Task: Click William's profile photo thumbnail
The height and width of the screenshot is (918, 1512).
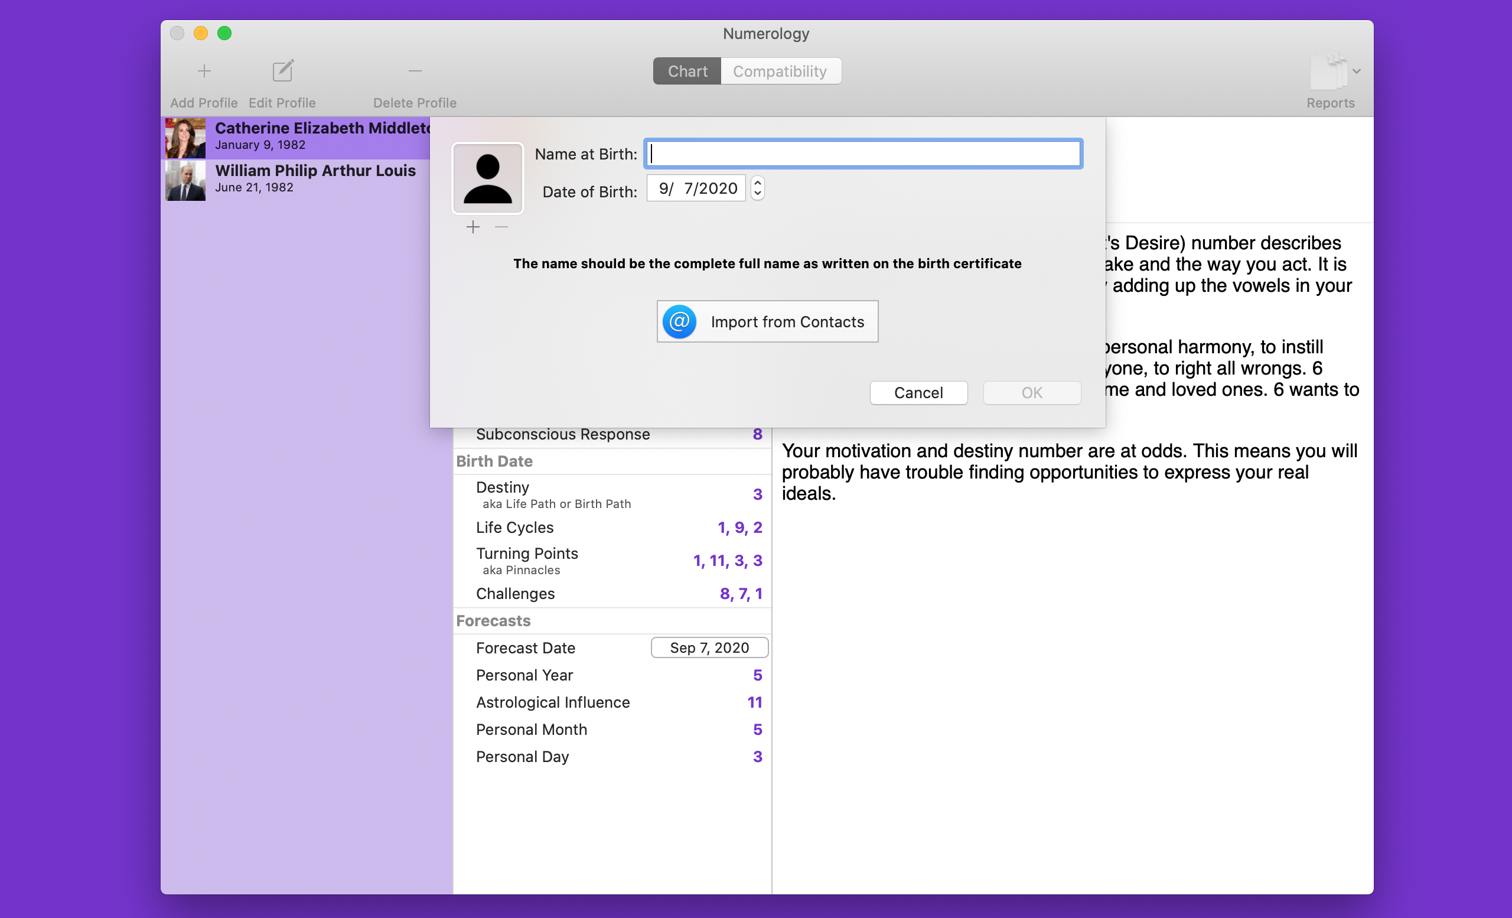Action: coord(185,180)
